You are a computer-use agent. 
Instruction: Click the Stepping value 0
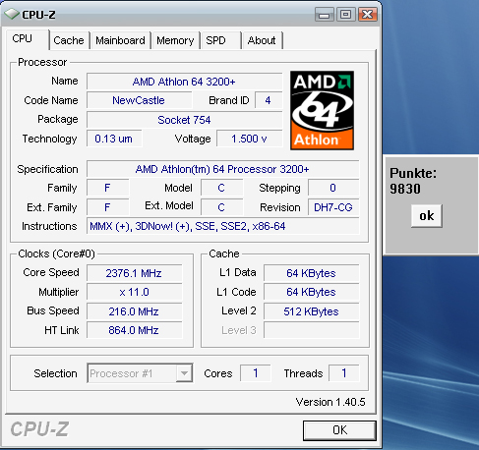pos(333,188)
